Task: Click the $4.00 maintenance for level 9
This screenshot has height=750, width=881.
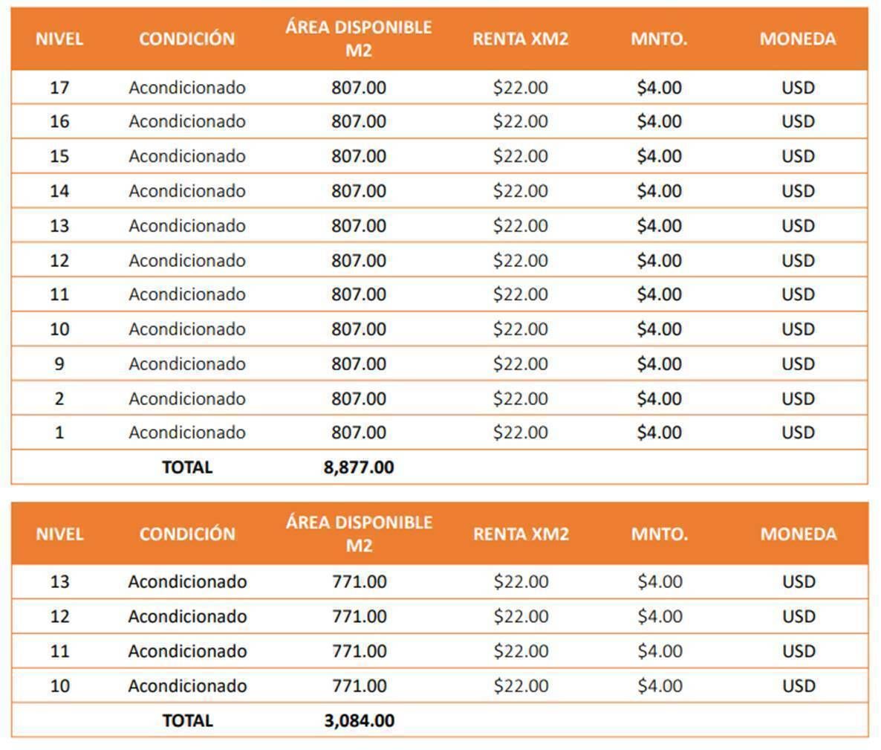Action: [659, 363]
